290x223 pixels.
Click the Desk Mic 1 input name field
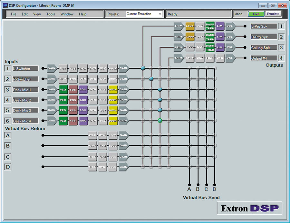click(25, 90)
